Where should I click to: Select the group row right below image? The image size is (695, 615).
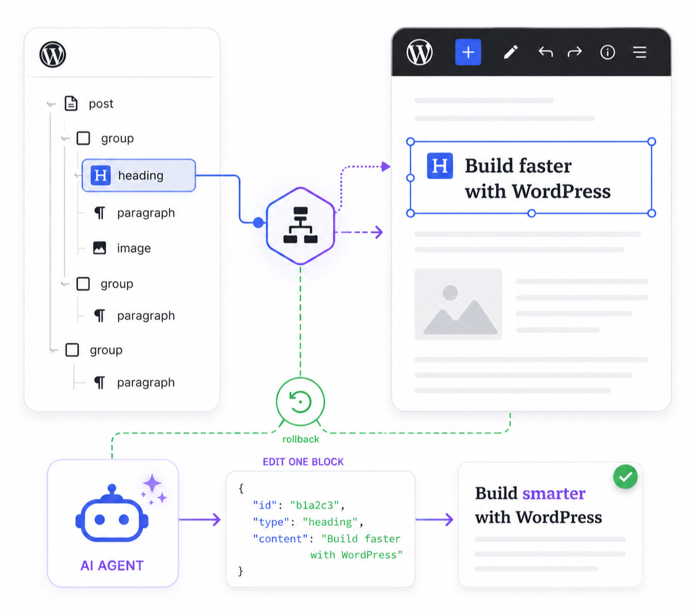[105, 284]
